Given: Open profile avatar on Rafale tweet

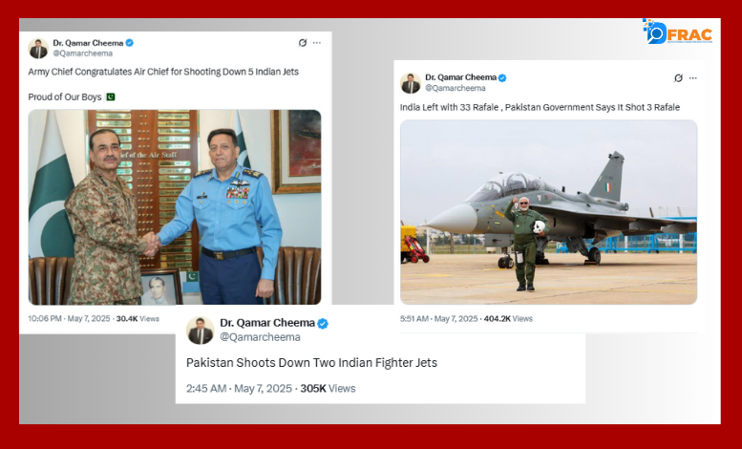Looking at the screenshot, I should point(411,83).
